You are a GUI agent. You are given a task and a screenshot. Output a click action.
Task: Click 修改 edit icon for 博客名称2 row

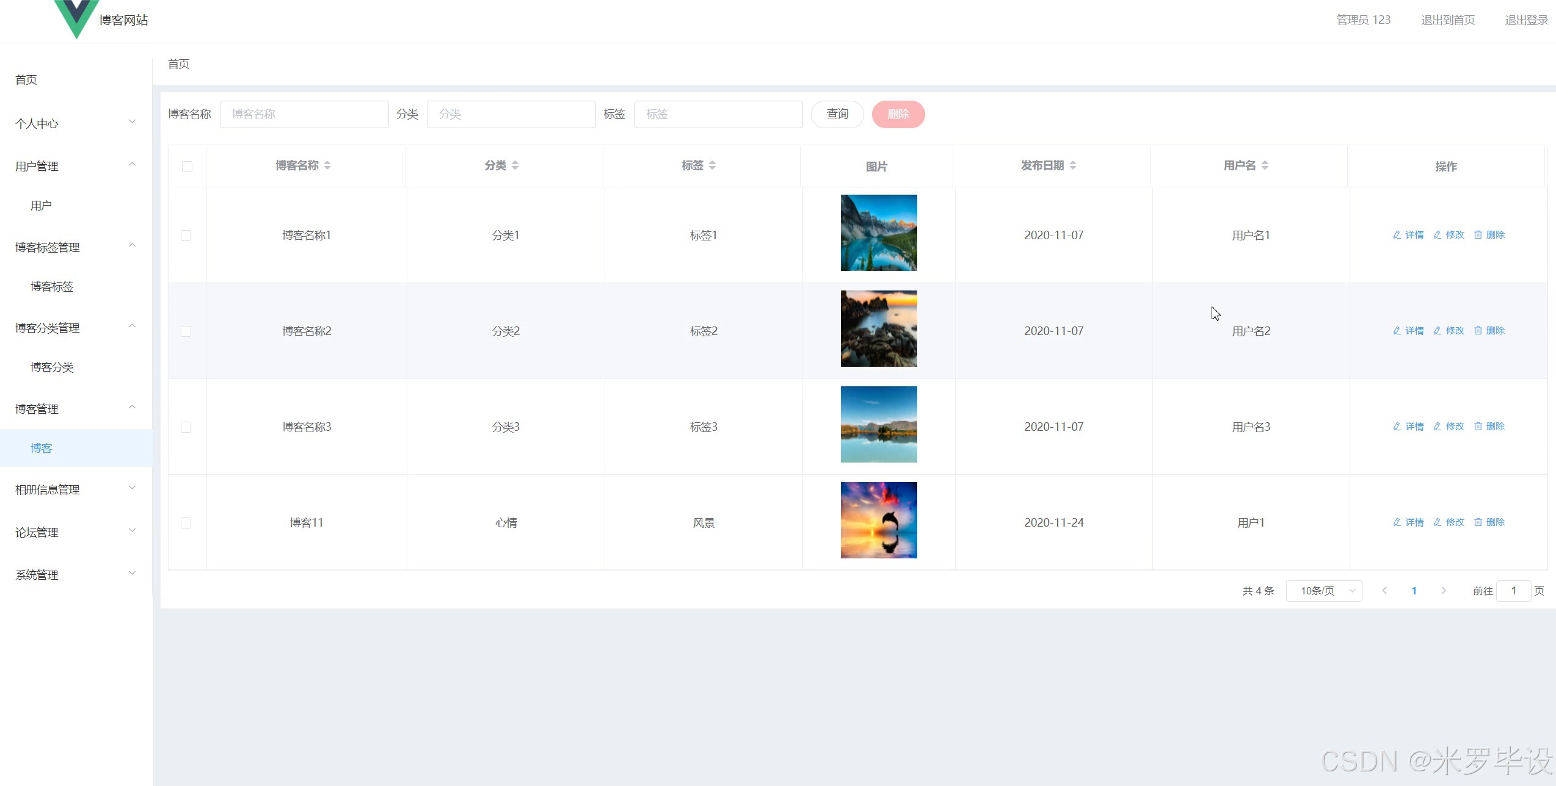pyautogui.click(x=1438, y=331)
